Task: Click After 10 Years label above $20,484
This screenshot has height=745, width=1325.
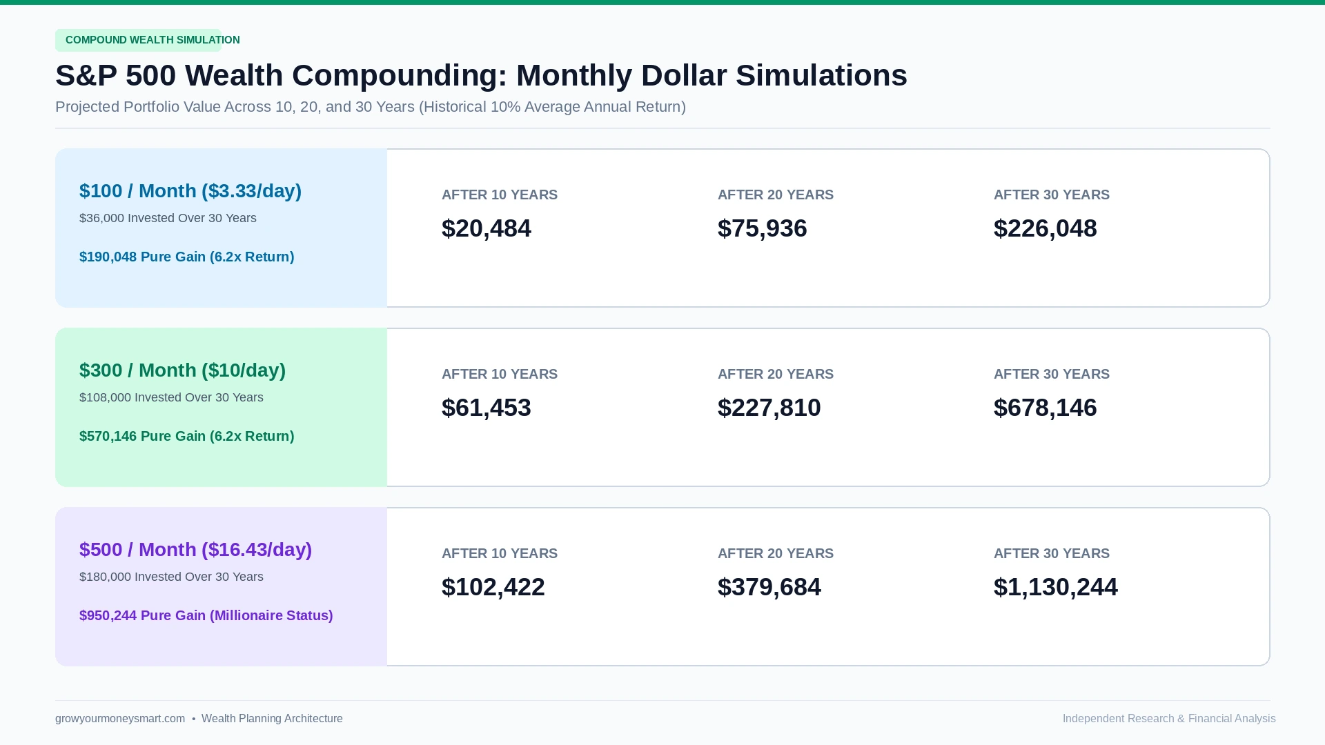Action: click(x=500, y=195)
